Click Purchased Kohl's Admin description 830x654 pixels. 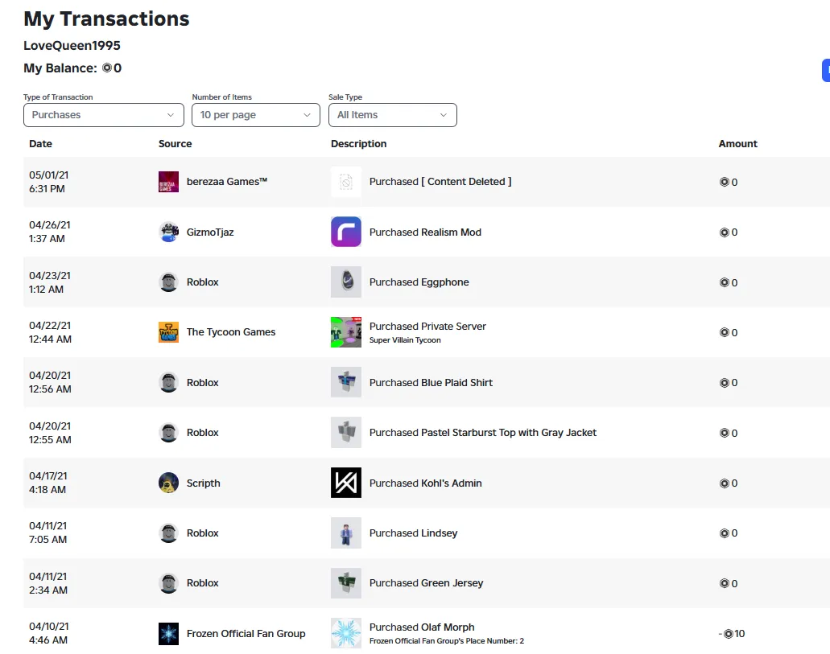point(426,483)
